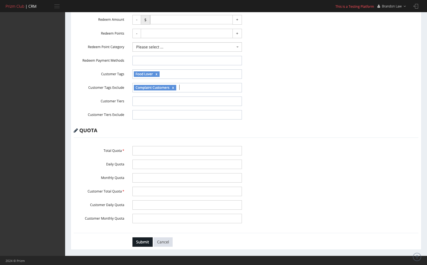Click the Redeem Amount input field
427x265 pixels.
click(x=191, y=20)
